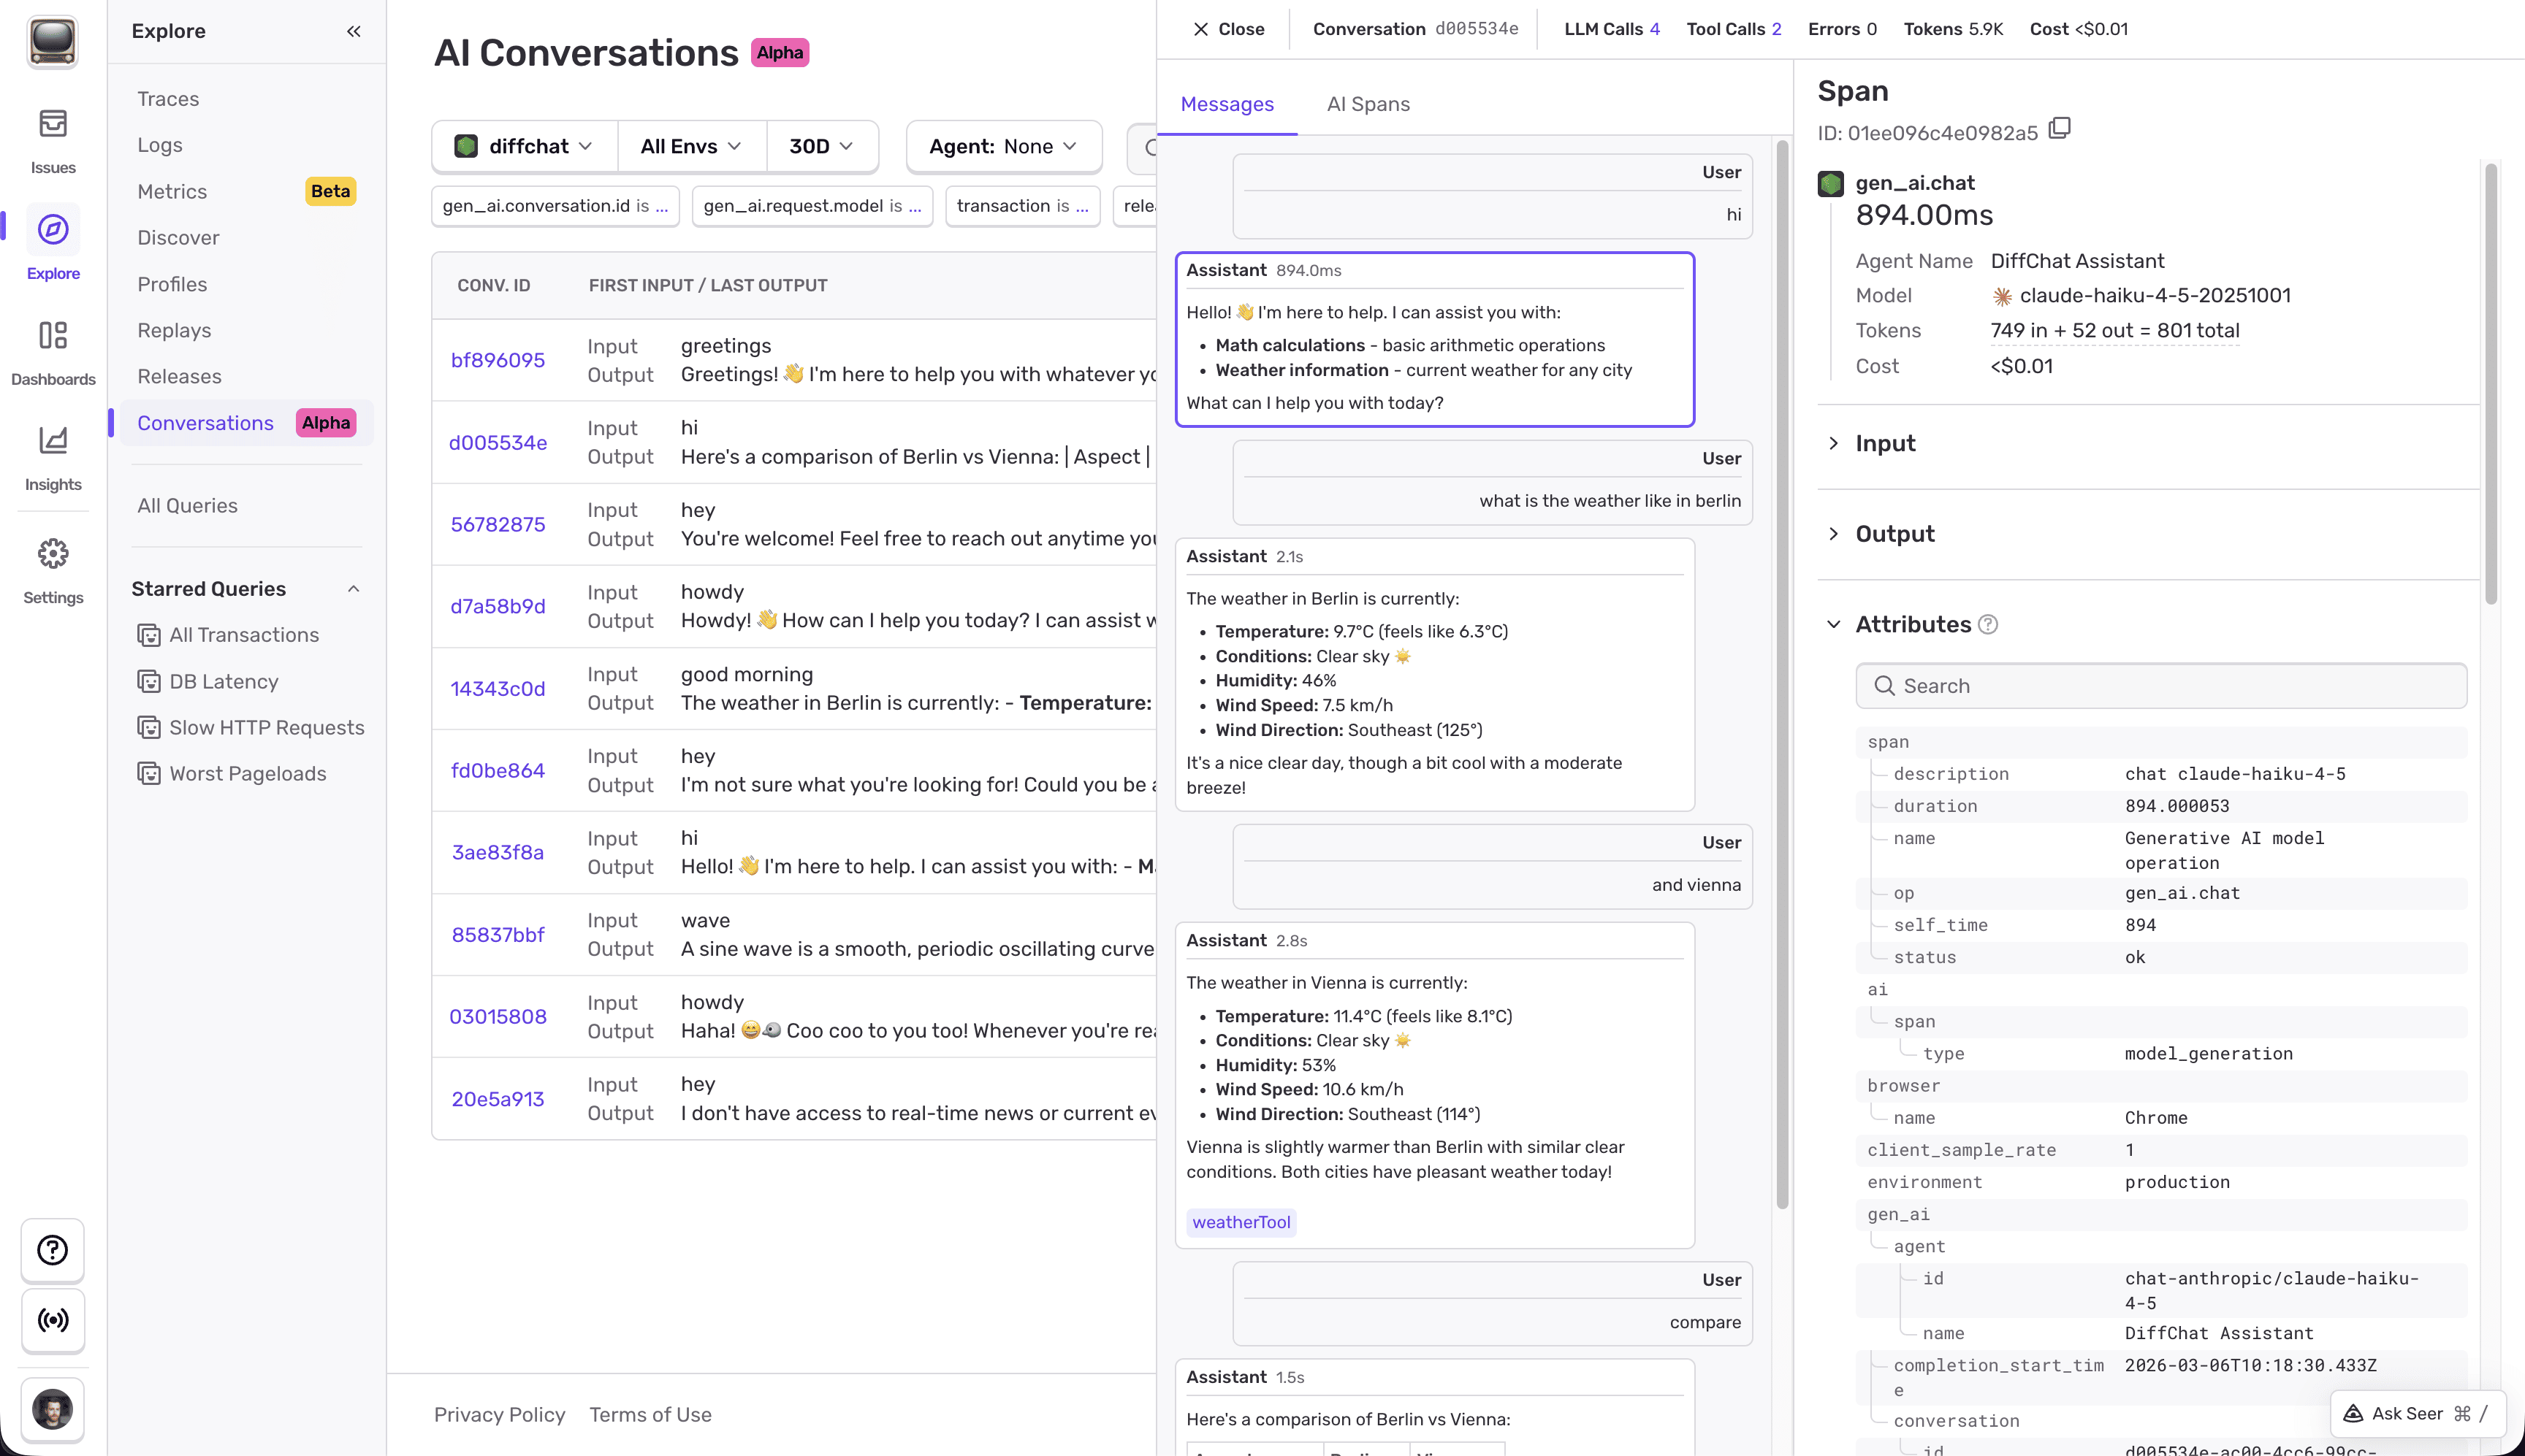Screen dimensions: 2525x1456
Task: Open the diffchat project dropdown
Action: point(524,146)
